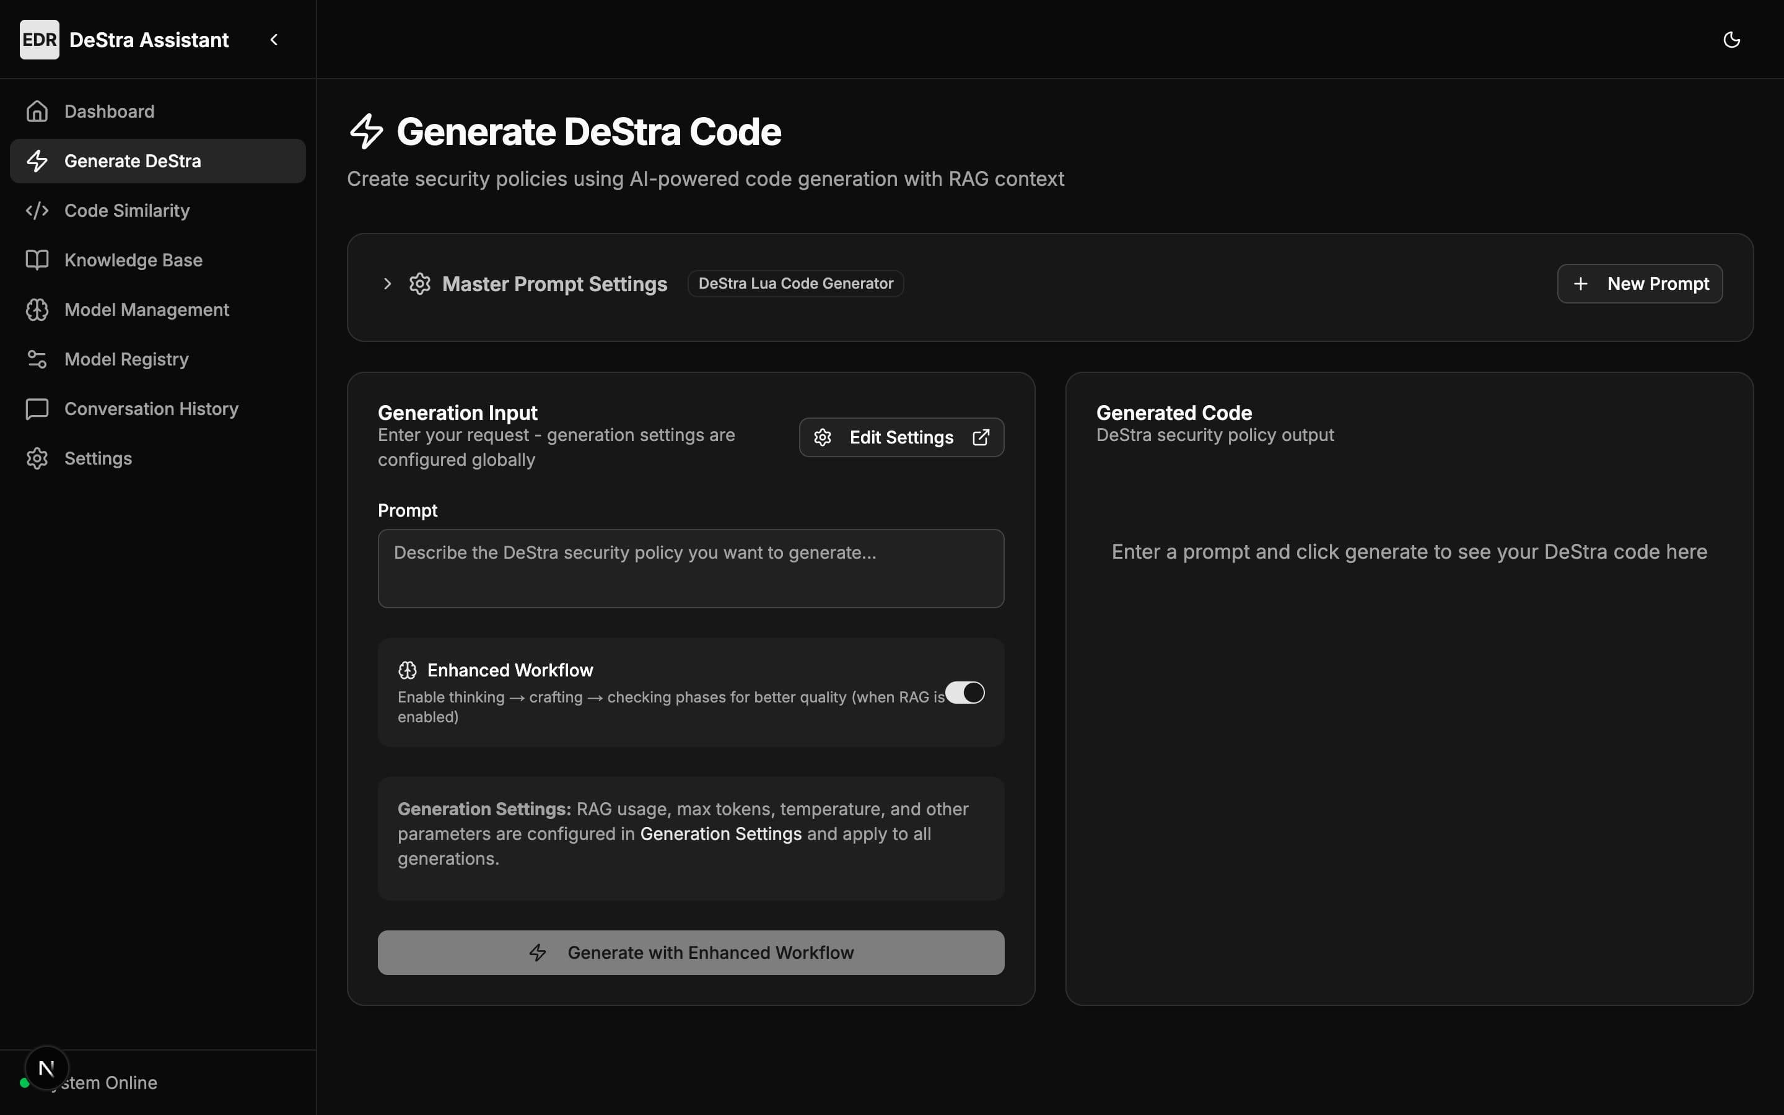The height and width of the screenshot is (1115, 1784).
Task: Click the Enhanced Workflow brain icon
Action: coord(408,670)
